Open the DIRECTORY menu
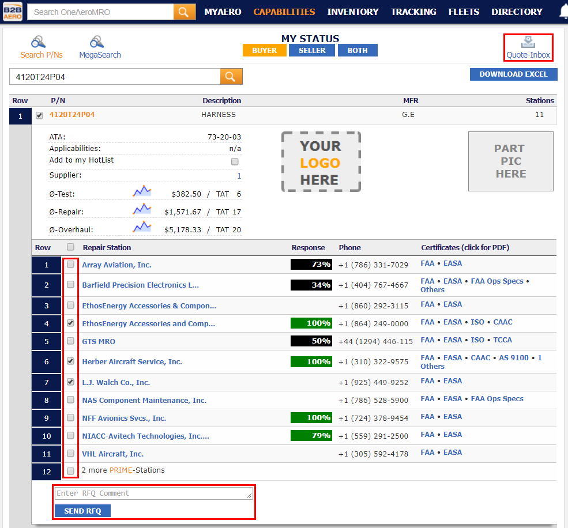Viewport: 568px width, 528px height. click(x=517, y=12)
